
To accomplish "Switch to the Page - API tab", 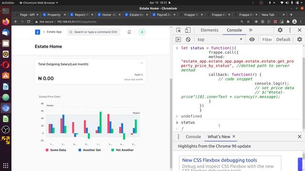I will (27, 15).
